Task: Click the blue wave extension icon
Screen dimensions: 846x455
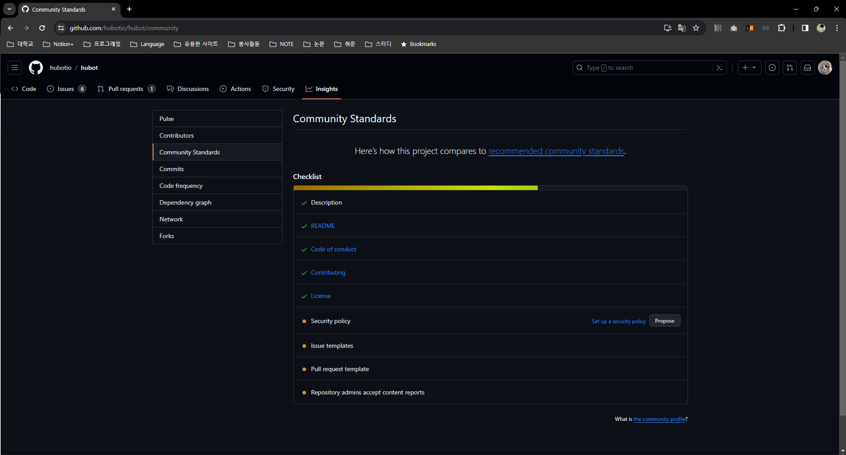Action: pos(765,28)
